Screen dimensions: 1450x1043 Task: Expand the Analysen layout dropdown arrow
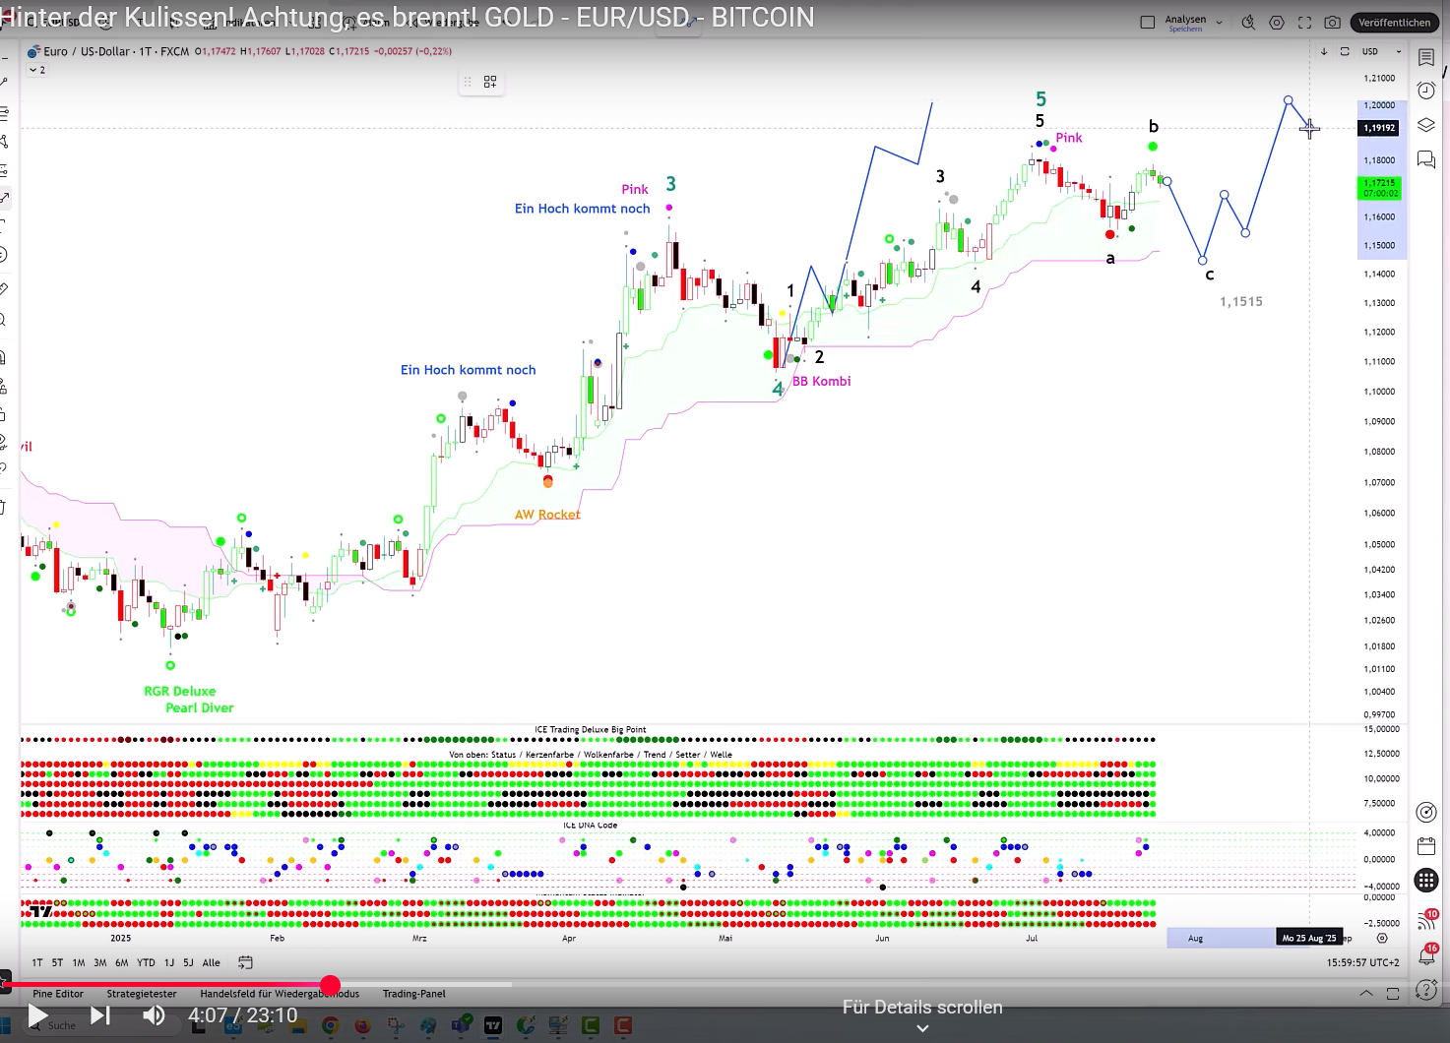pyautogui.click(x=1220, y=23)
